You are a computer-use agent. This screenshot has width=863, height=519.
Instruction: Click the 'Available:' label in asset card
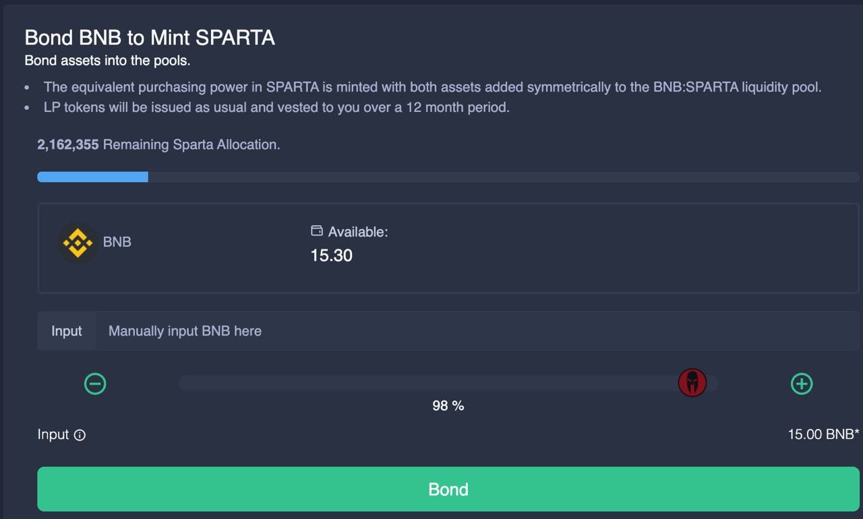tap(358, 232)
